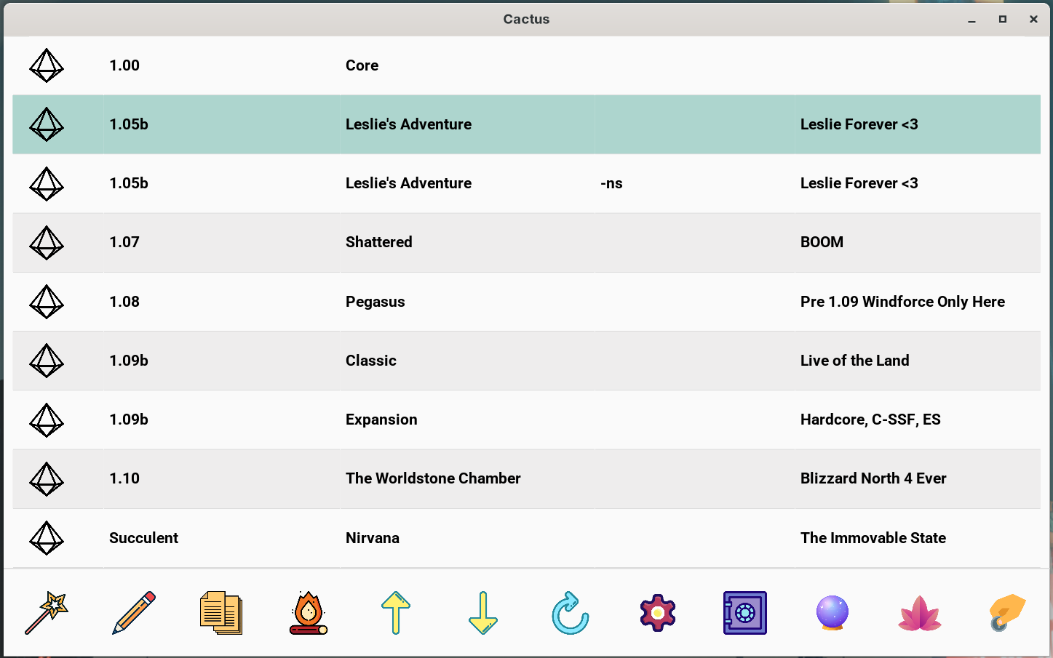This screenshot has height=658, width=1053.
Task: Click 1.05b in the highlighted row
Action: tap(129, 124)
